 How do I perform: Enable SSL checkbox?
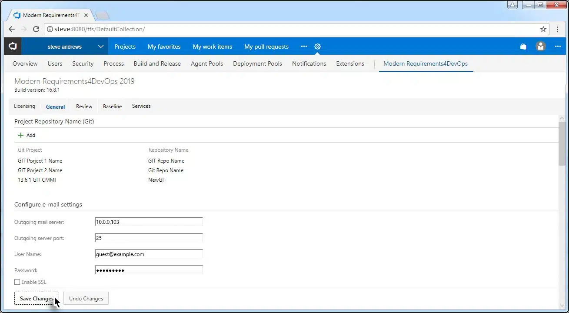click(x=17, y=282)
